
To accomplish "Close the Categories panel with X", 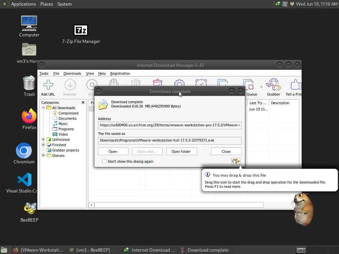I will [83, 103].
